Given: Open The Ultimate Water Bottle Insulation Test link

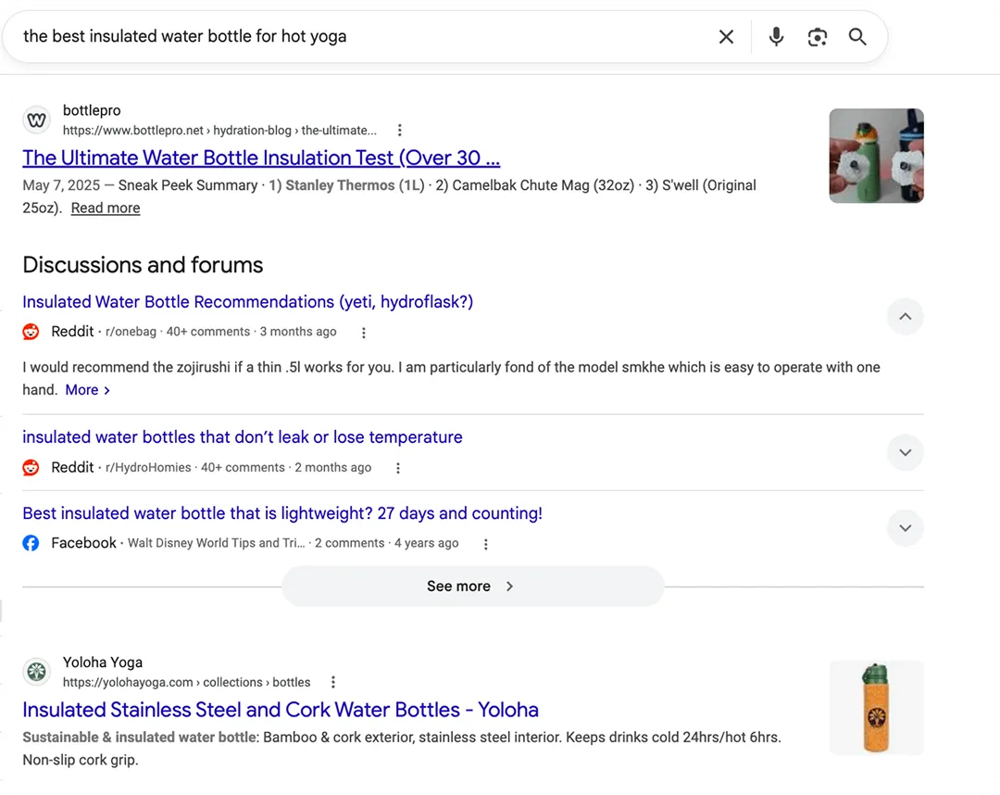Looking at the screenshot, I should [261, 158].
